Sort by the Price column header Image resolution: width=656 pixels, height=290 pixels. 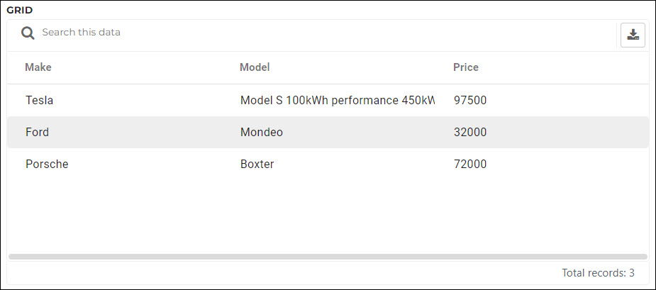coord(466,67)
